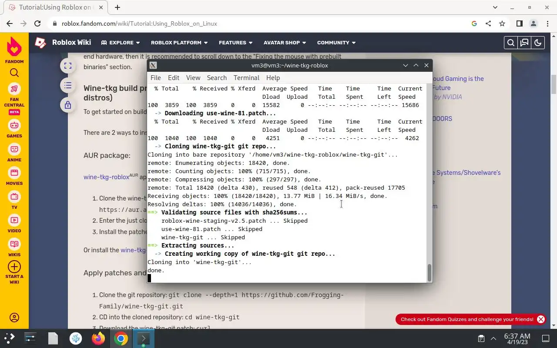Open the terminal Search menu
Screen dimensions: 557x348
click(x=217, y=77)
